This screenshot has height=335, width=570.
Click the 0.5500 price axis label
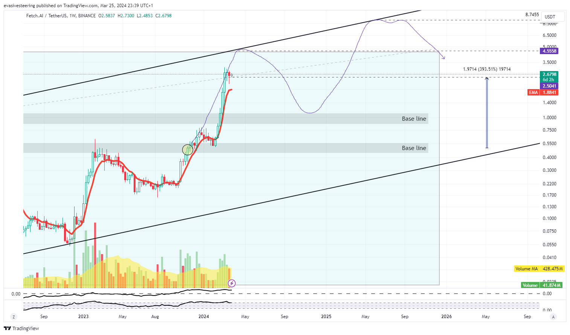point(549,144)
